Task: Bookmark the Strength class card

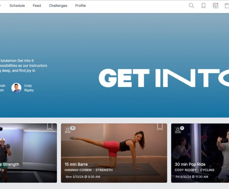Action: click(50, 127)
